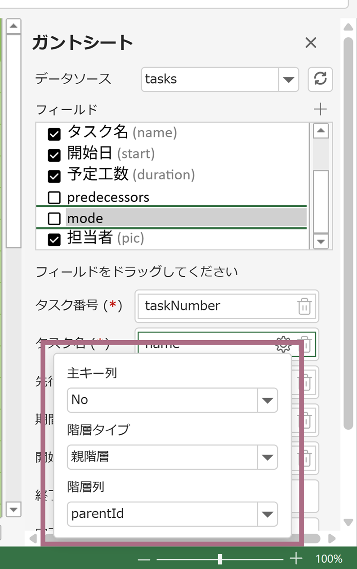Click the zoom slider handle
Viewport: 357px width, 569px height.
click(220, 559)
